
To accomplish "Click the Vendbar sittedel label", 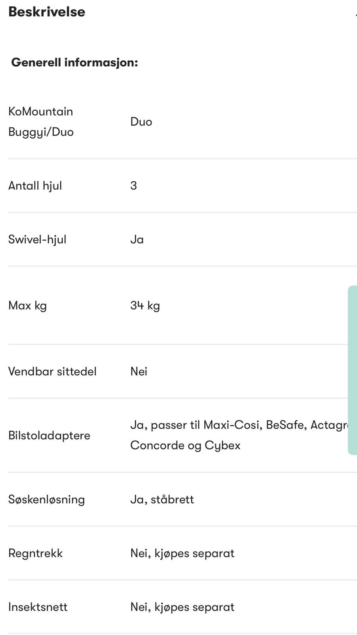I will 52,371.
